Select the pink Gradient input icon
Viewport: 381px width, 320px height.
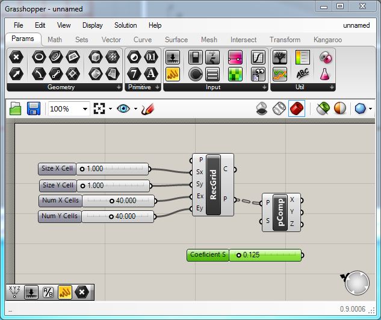[235, 57]
